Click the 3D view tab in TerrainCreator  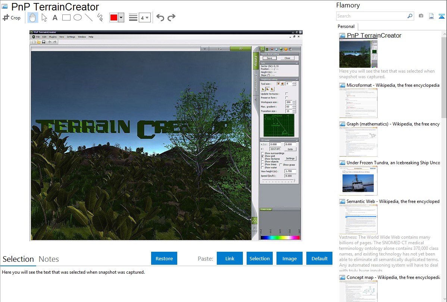(x=240, y=49)
